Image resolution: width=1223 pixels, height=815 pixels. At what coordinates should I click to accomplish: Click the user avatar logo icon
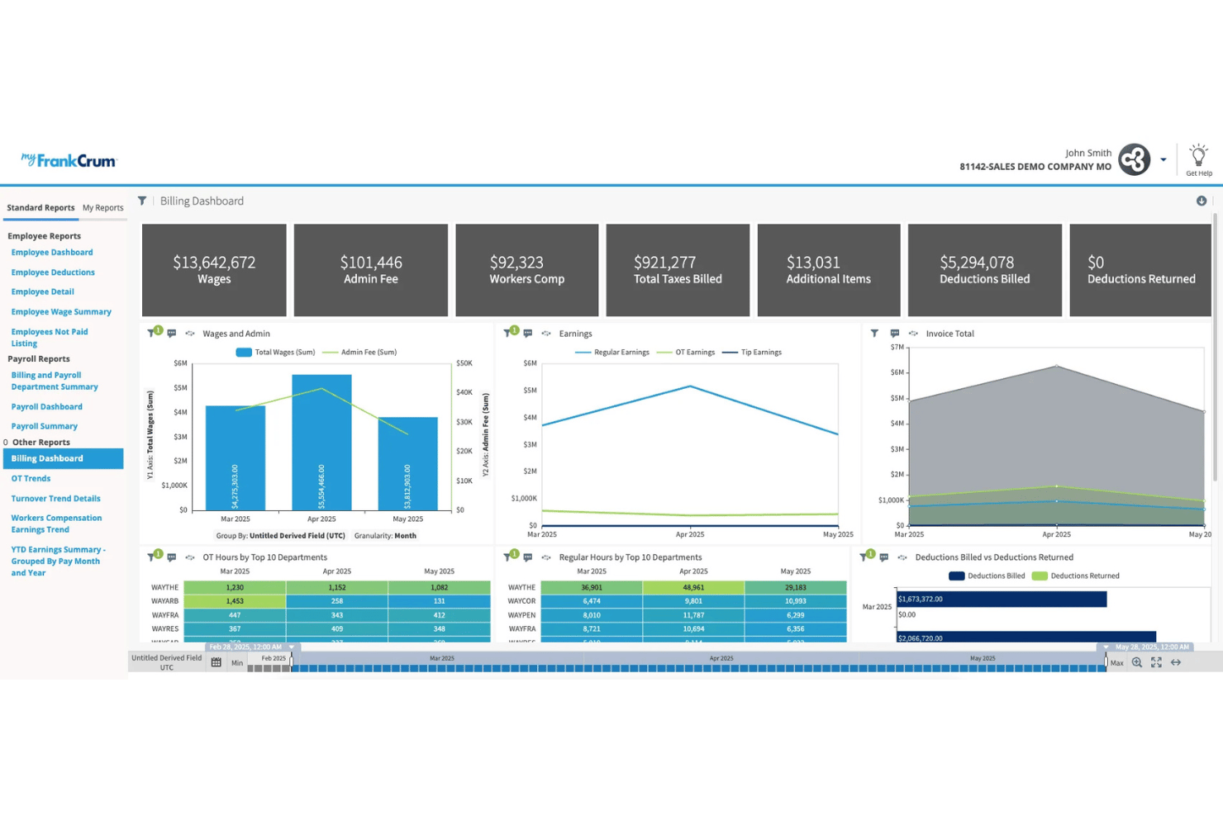(x=1135, y=159)
